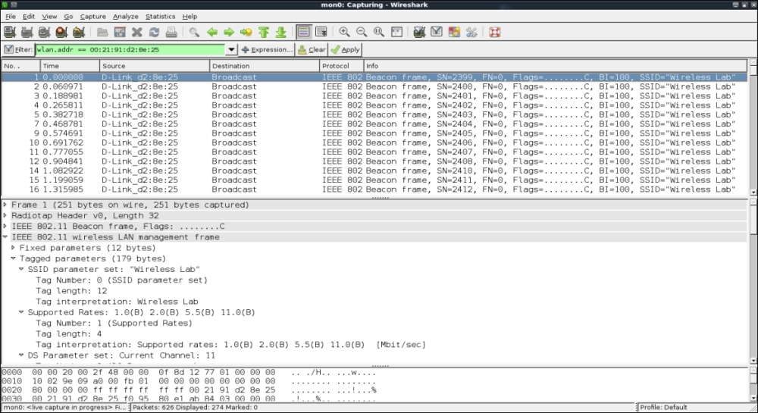
Task: Open the Help menu
Action: tap(189, 17)
